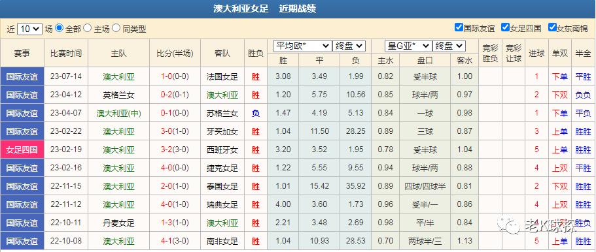Click the odds value 35.92
The height and width of the screenshot is (252, 596).
[356, 186]
